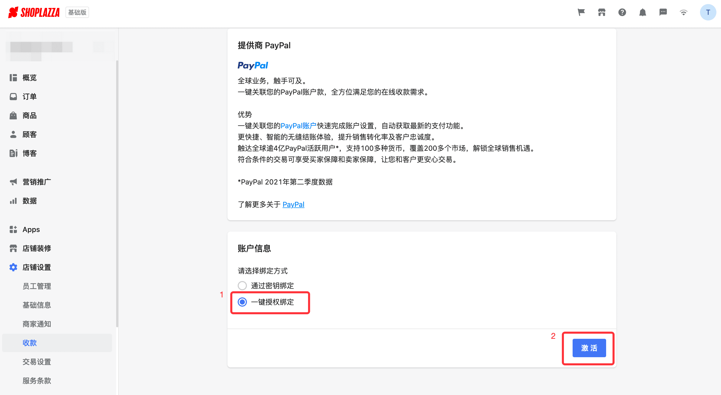Click the PayPal logo image

pos(253,65)
